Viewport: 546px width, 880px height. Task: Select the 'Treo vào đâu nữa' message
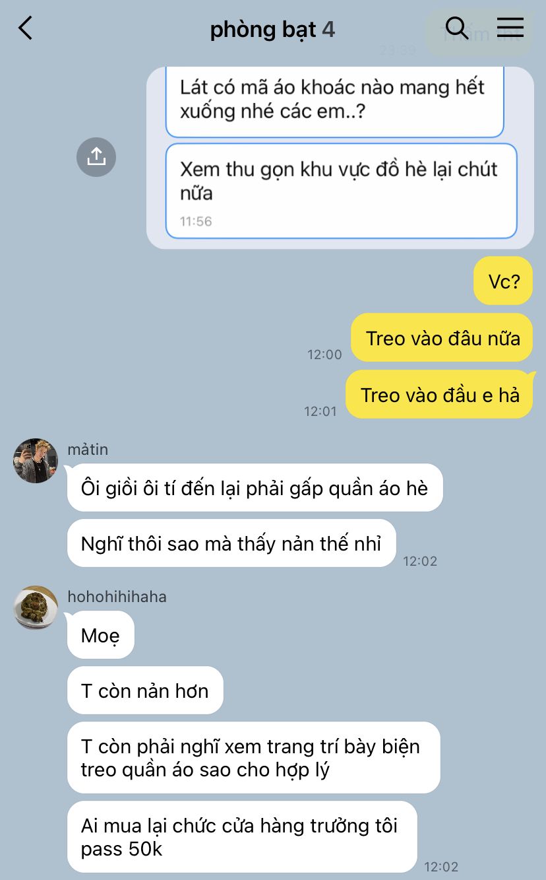click(442, 337)
